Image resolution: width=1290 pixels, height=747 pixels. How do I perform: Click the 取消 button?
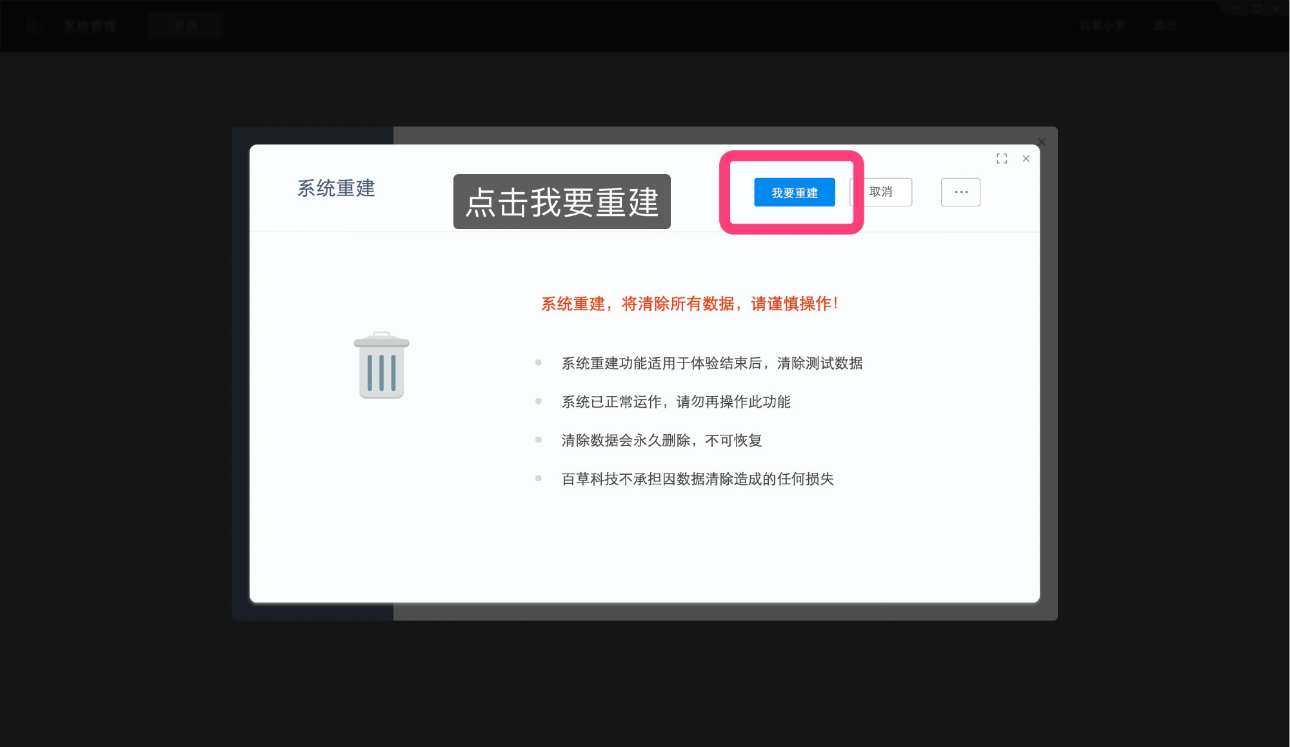click(x=881, y=192)
